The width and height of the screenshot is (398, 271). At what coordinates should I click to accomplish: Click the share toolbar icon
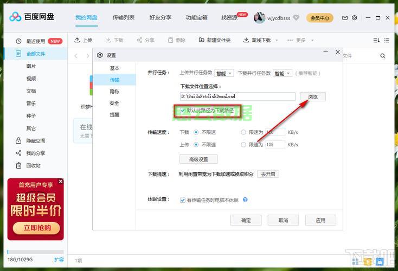139,40
